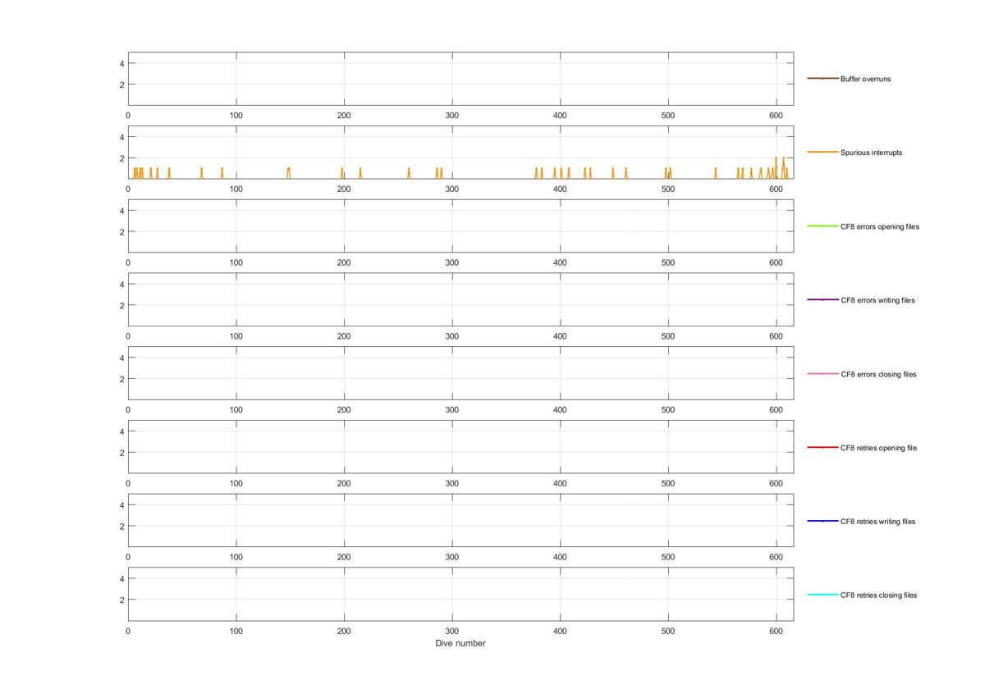Click the orange Spurious interrupts legend line

[822, 153]
